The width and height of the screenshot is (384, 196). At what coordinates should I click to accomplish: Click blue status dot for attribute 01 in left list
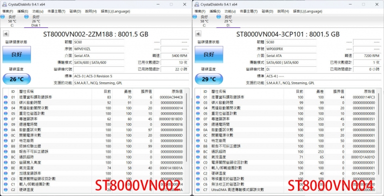[5, 97]
